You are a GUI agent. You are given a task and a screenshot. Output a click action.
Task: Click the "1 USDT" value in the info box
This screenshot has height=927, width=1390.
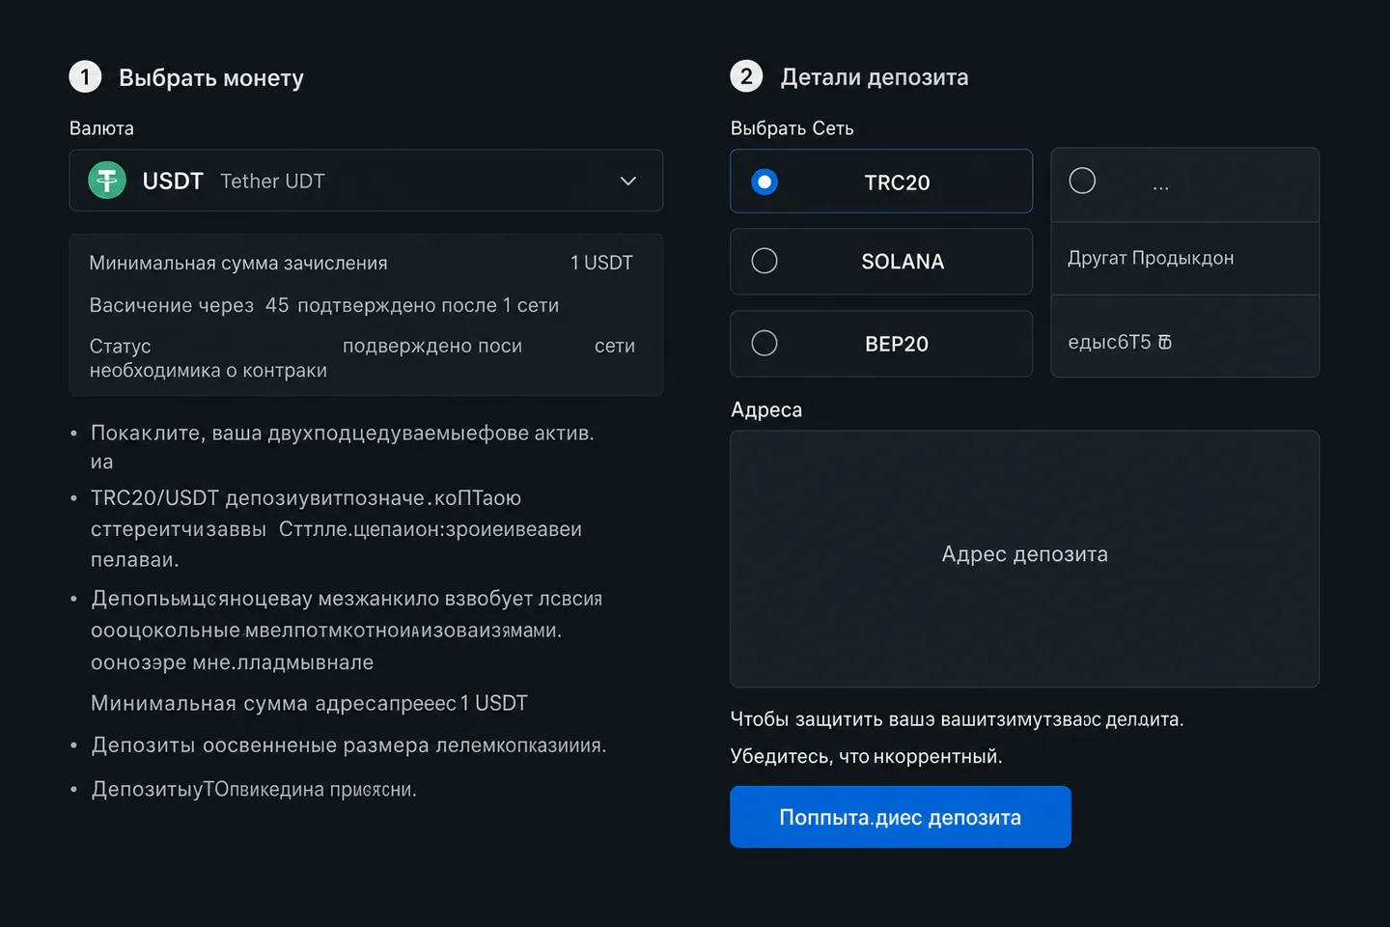[x=601, y=263]
